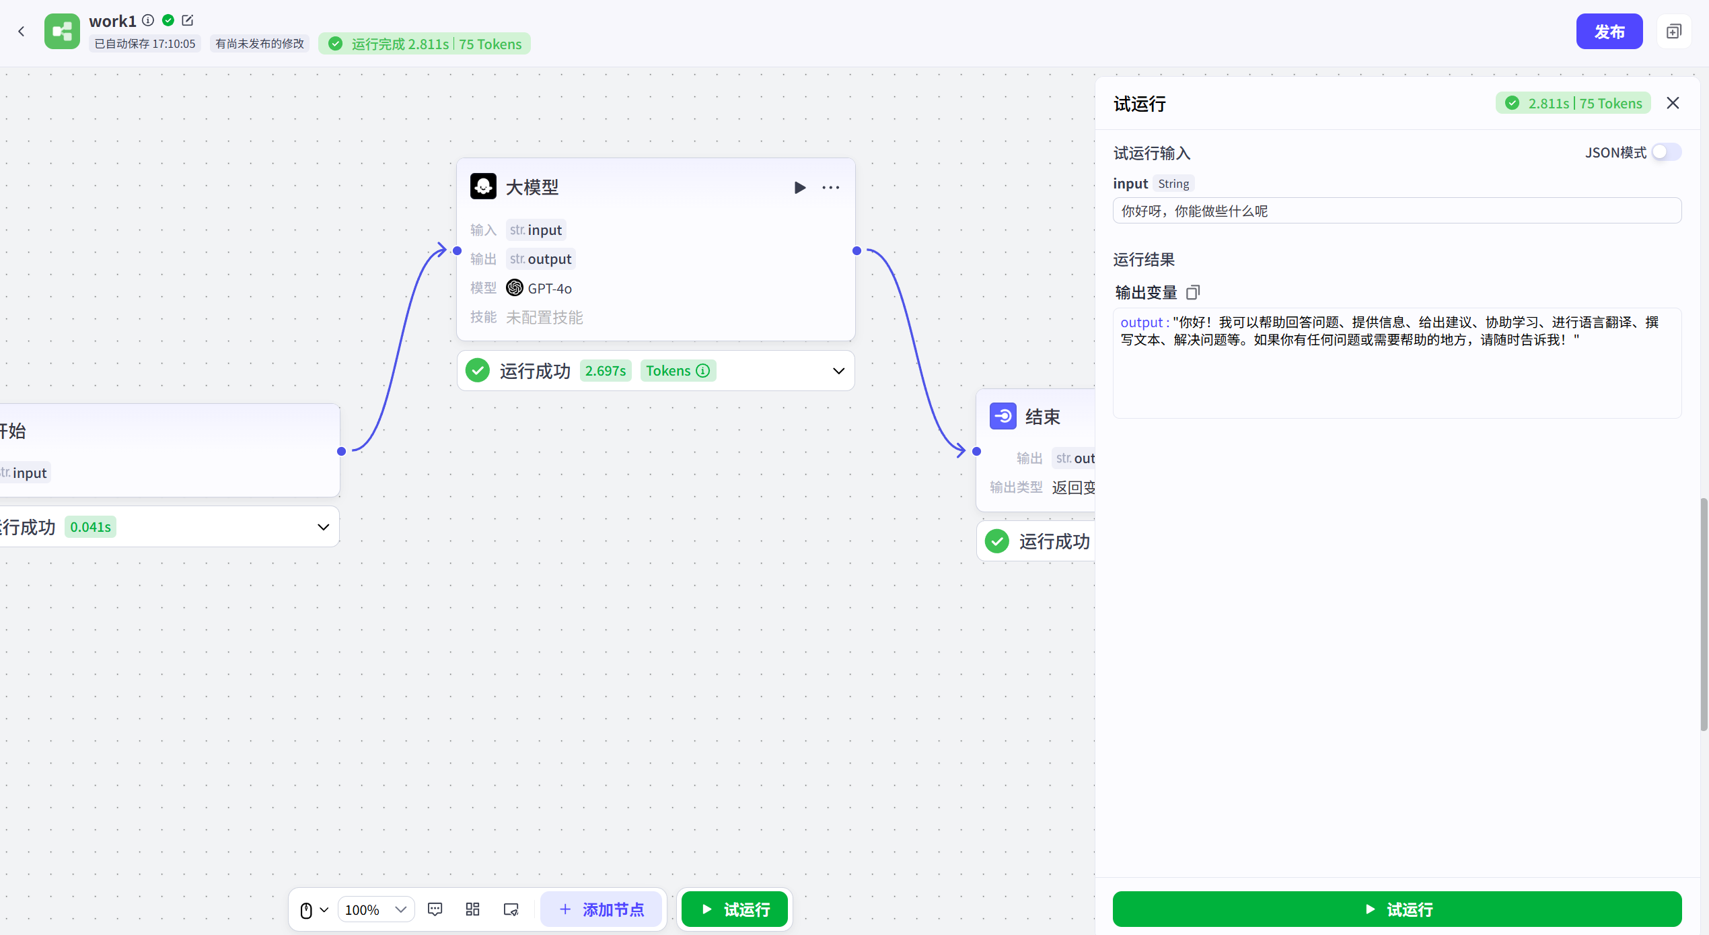Copy the 输出变量 output using copy icon
Viewport: 1709px width, 935px height.
coord(1193,292)
